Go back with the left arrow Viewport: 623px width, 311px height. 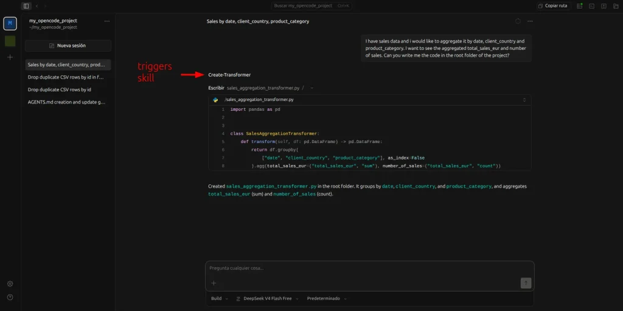[37, 6]
